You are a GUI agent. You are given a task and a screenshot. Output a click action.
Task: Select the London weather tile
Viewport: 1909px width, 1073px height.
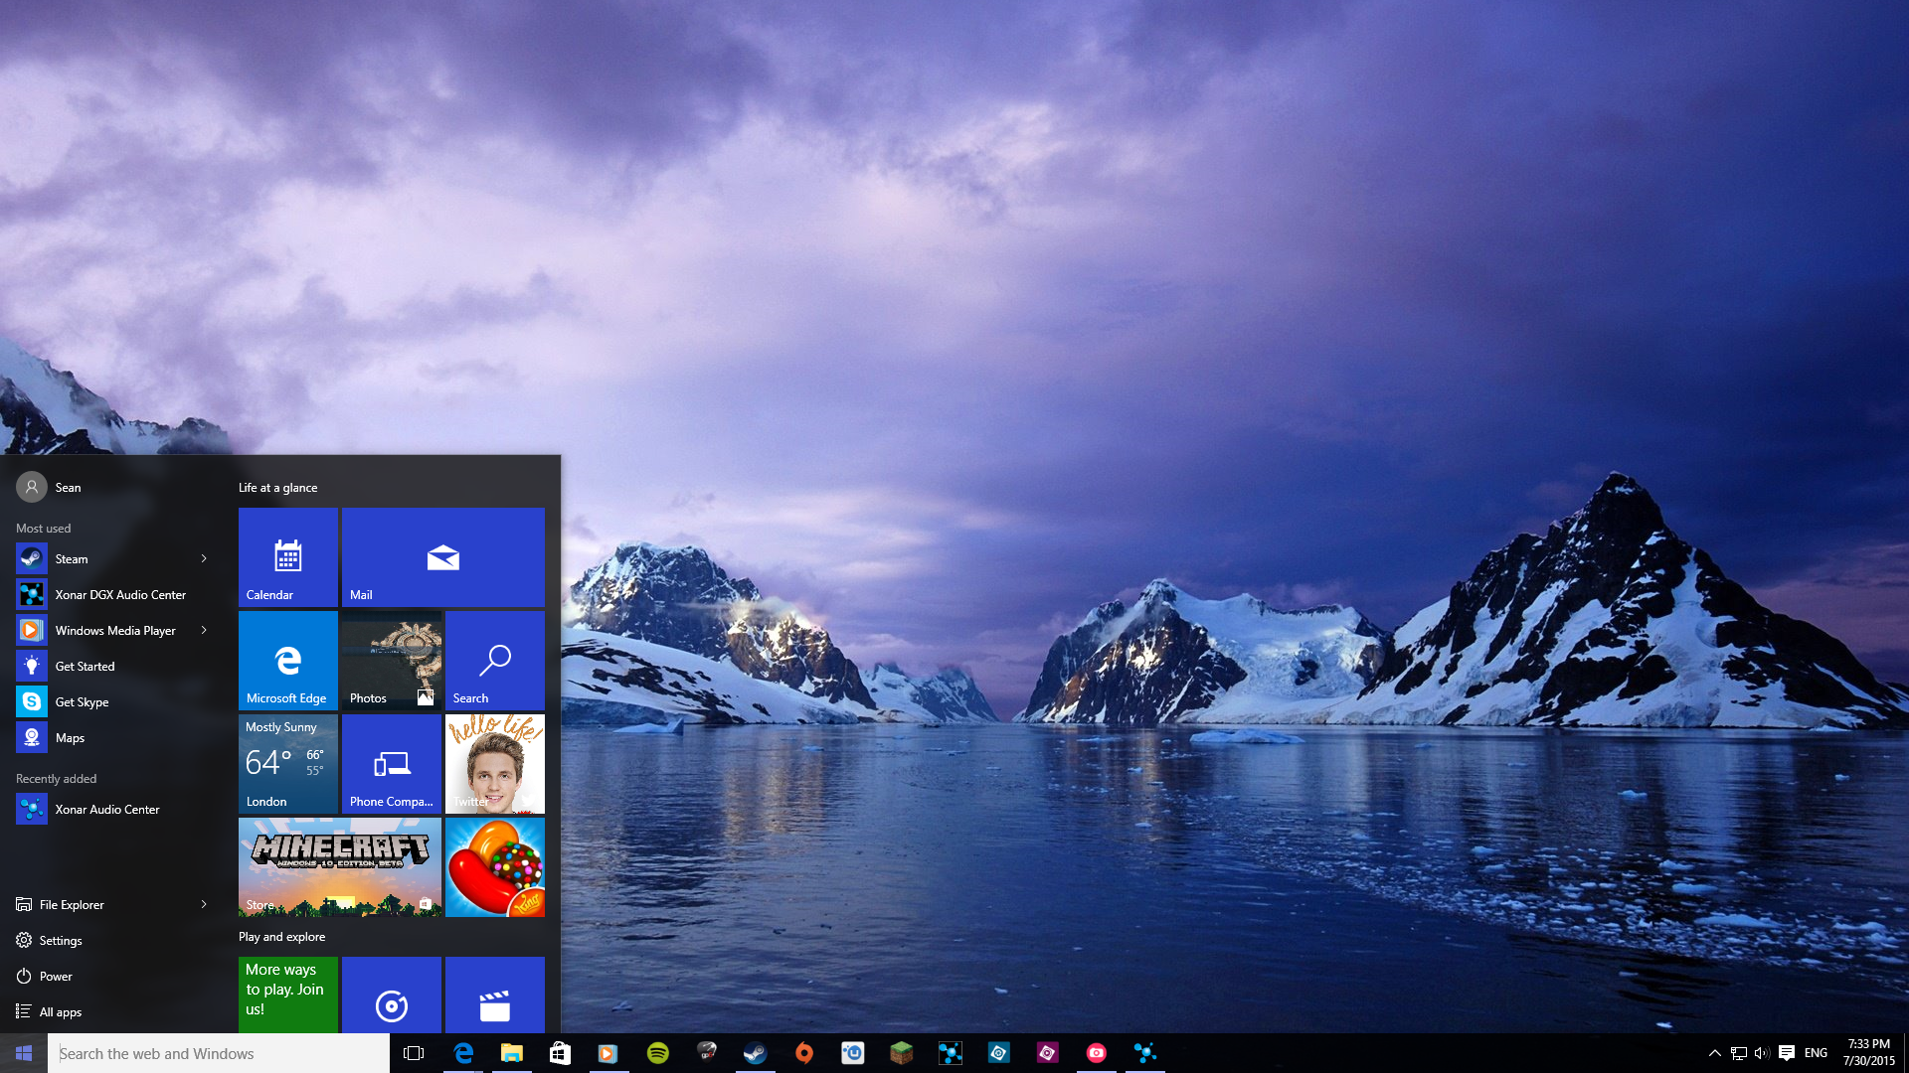[x=287, y=762]
